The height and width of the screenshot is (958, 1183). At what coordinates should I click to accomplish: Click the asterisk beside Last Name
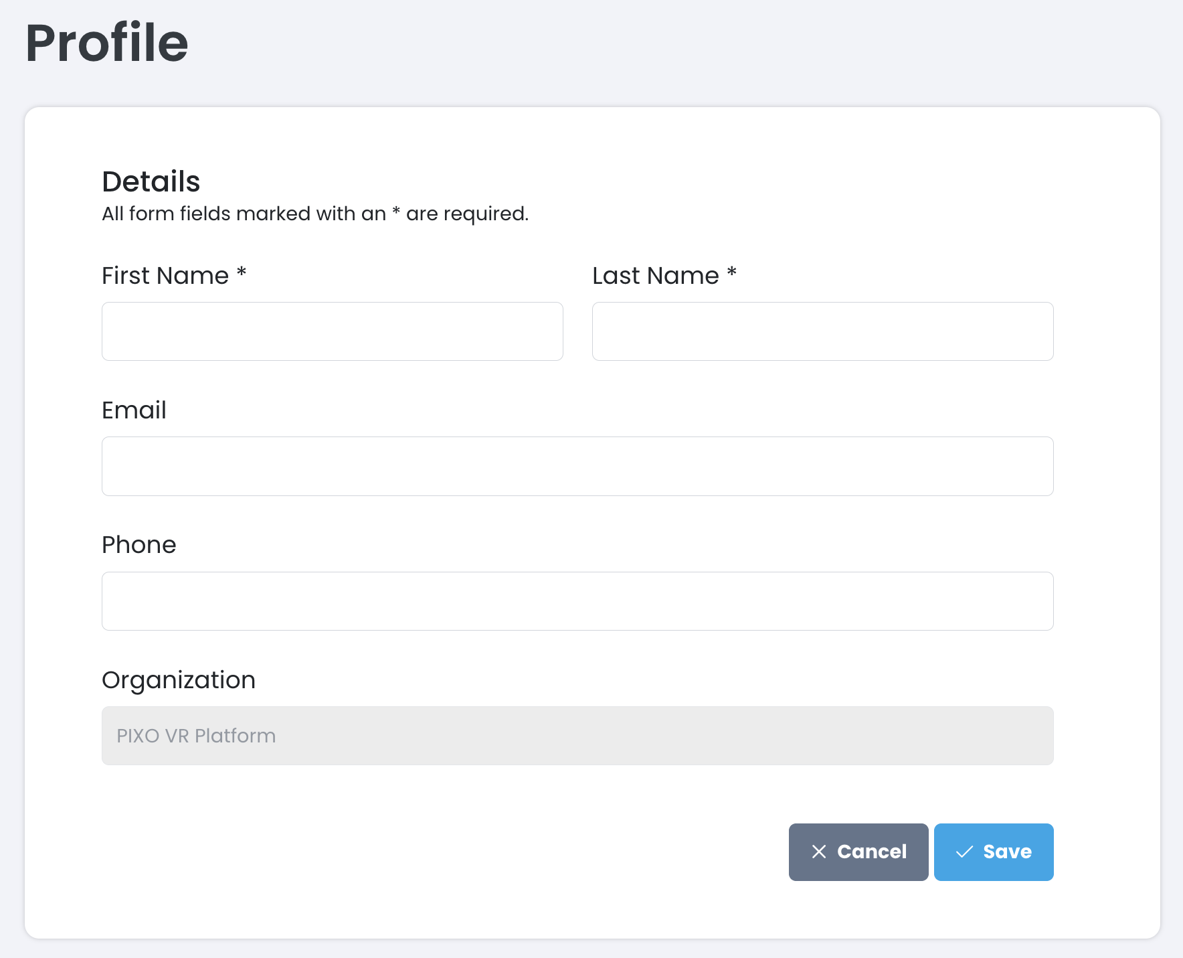click(x=732, y=272)
